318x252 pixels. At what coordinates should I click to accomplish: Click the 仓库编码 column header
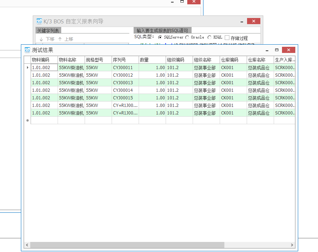point(233,60)
